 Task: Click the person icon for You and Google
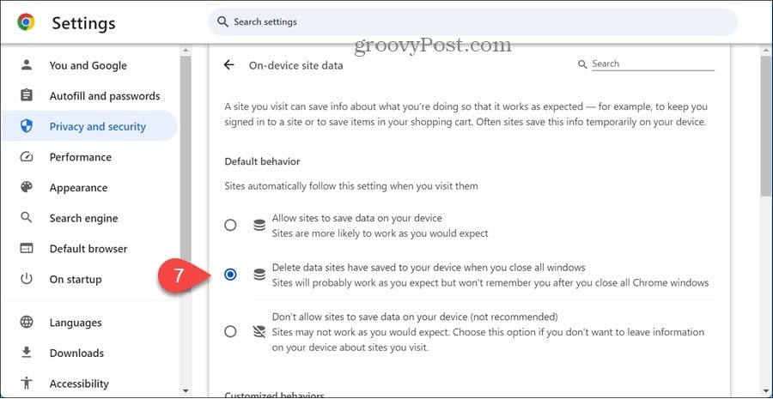[x=26, y=65]
